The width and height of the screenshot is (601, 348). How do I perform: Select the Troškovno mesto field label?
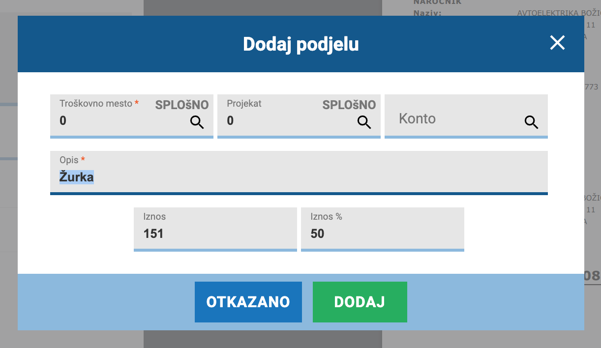coord(96,104)
